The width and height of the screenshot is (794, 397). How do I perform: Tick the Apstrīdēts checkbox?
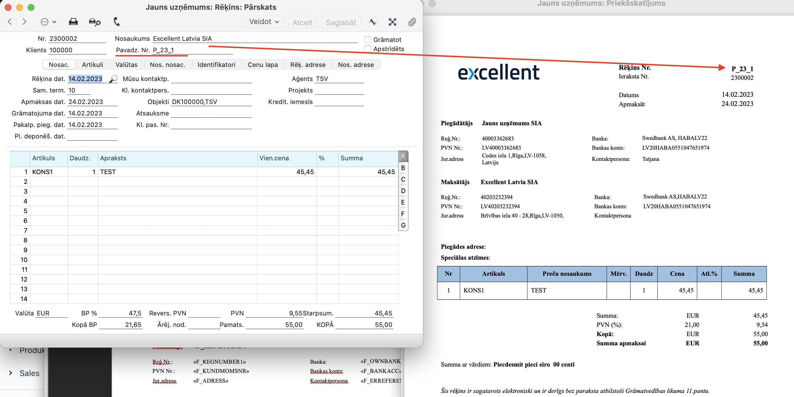[367, 49]
